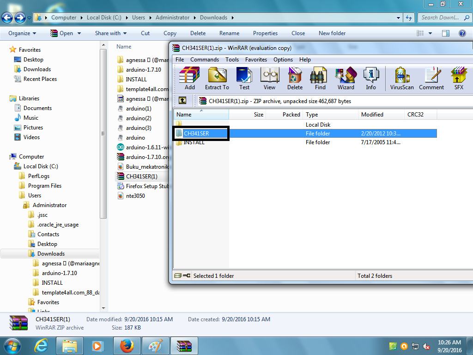This screenshot has height=355, width=473.
Task: Expand the Open button dropdown arrow
Action: pyautogui.click(x=79, y=33)
